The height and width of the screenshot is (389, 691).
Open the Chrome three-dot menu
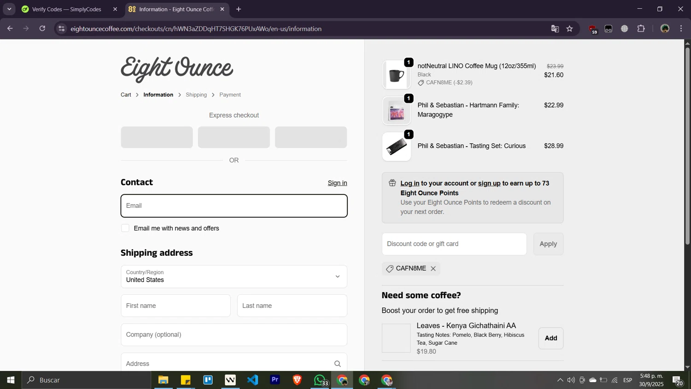[x=681, y=29]
